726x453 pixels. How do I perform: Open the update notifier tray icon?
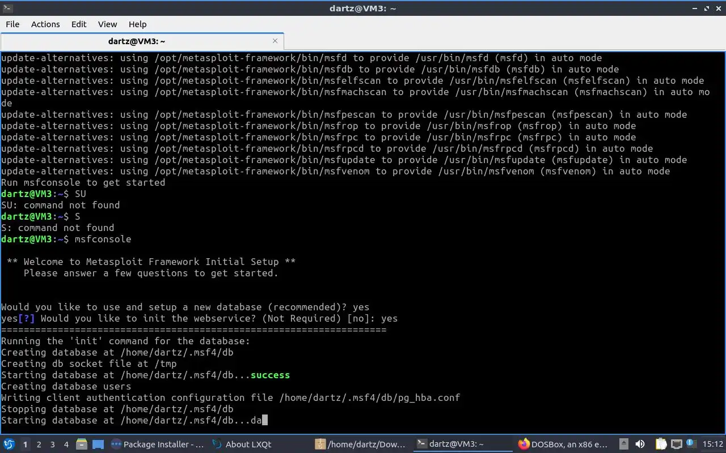pos(691,445)
